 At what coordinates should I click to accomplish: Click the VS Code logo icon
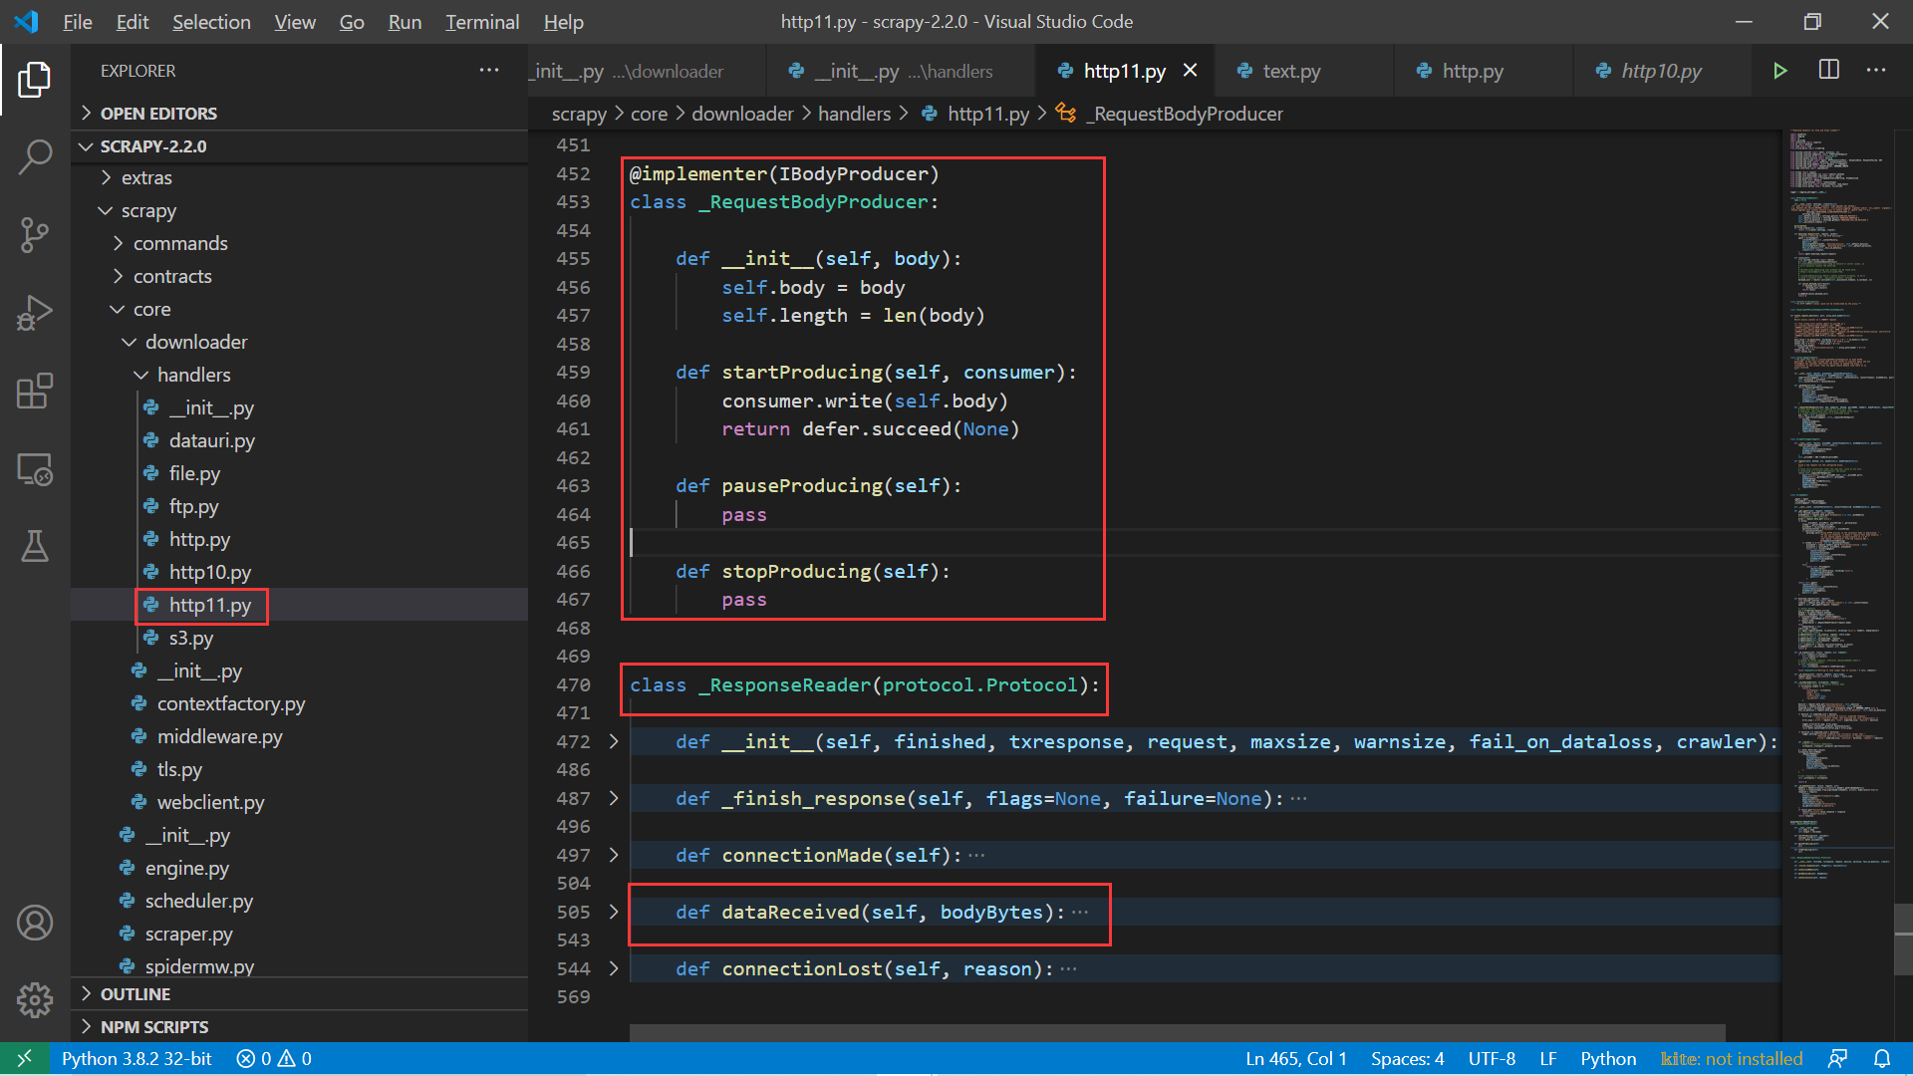27,21
